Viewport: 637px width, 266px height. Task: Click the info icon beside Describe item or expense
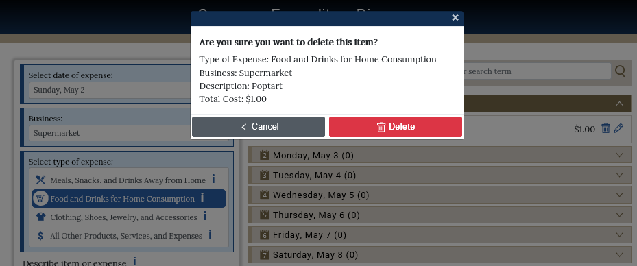134,261
